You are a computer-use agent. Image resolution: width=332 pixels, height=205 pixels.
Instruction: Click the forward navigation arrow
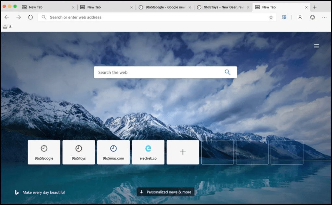[x=18, y=17]
